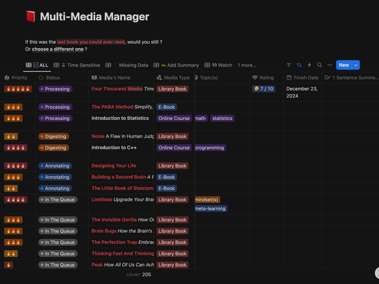This screenshot has height=284, width=379.
Task: Click the red book page icon
Action: tap(31, 17)
